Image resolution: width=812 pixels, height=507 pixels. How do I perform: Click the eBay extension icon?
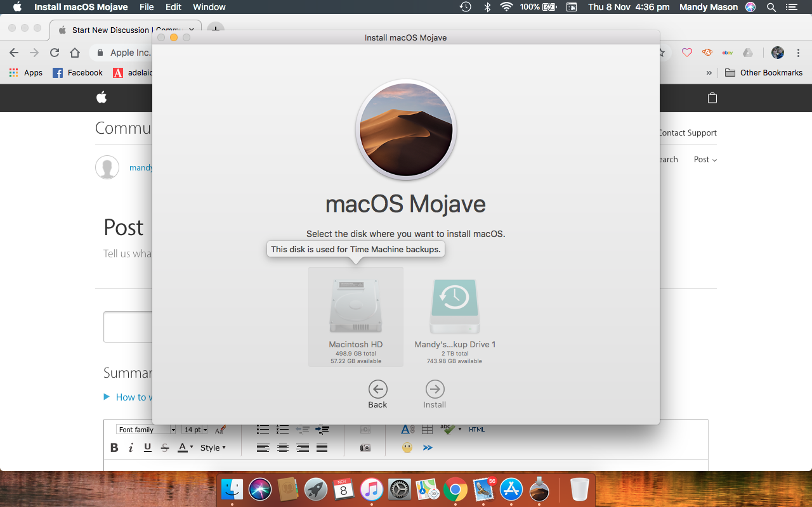pos(728,53)
